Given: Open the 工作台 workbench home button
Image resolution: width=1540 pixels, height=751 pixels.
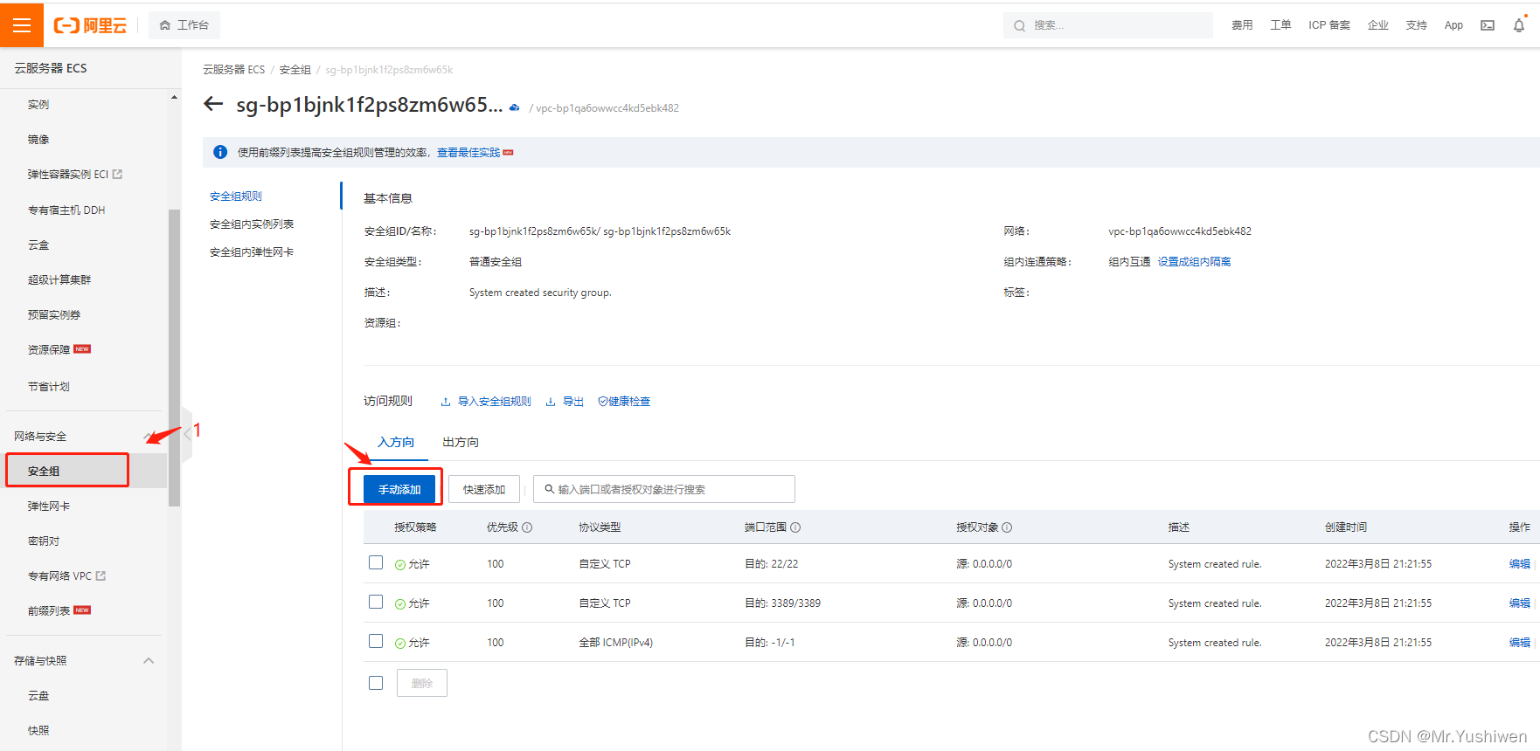Looking at the screenshot, I should (x=184, y=25).
